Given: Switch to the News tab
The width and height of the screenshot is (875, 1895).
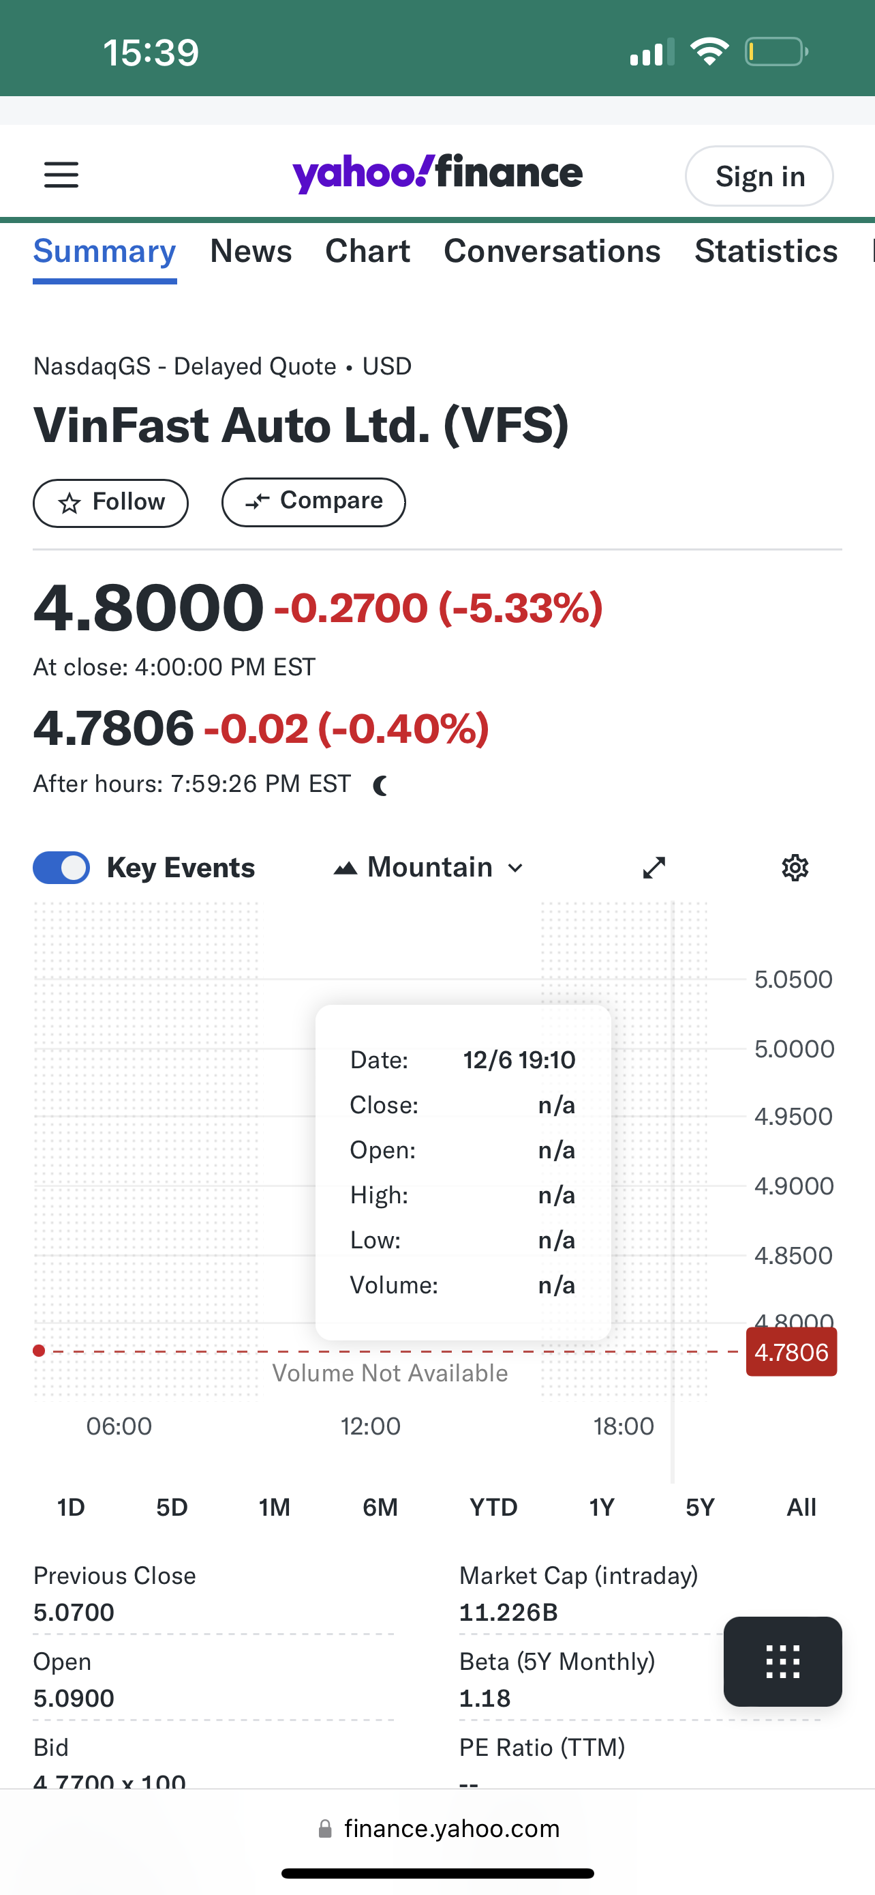Looking at the screenshot, I should point(251,252).
